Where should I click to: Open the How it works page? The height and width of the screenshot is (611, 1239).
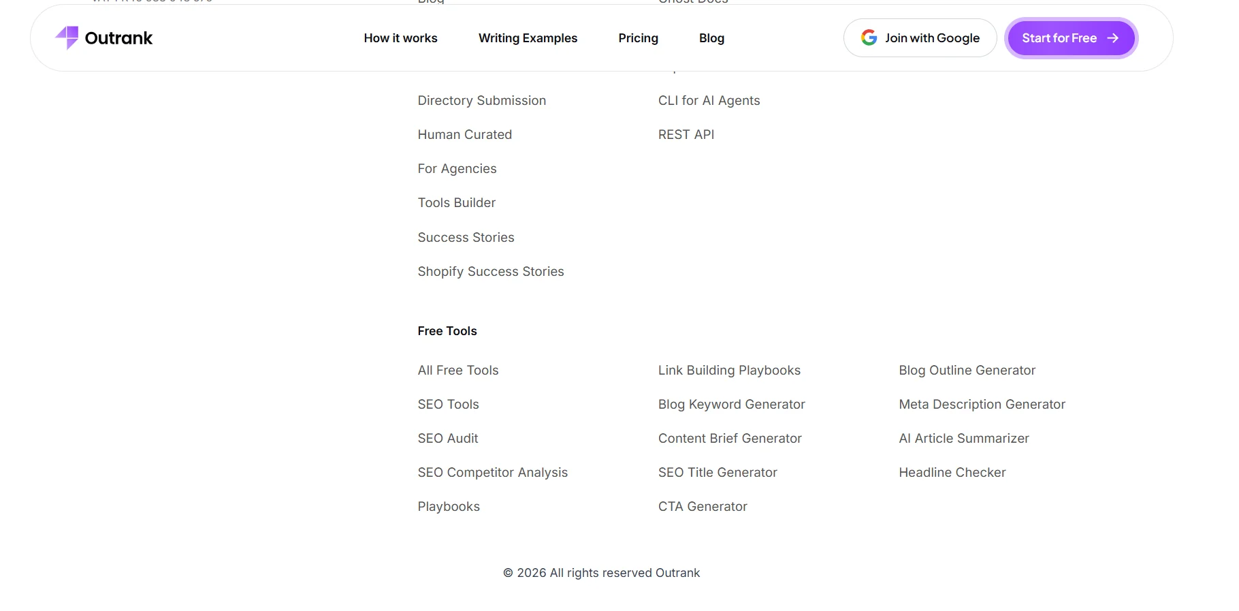(x=400, y=38)
